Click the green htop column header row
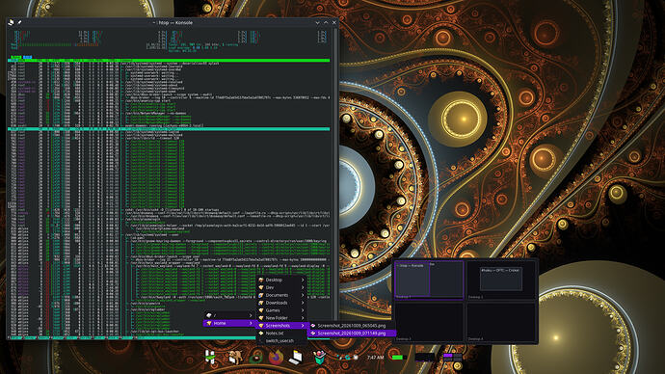665x374 pixels. click(169, 61)
